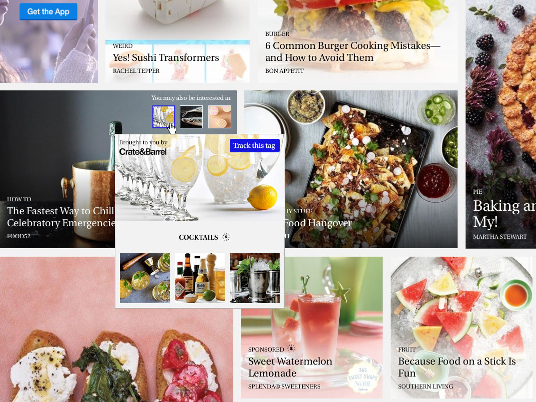Screen dimensions: 536x402
Task: Select the lemon glasses suggestion thumbnail
Action: [164, 116]
